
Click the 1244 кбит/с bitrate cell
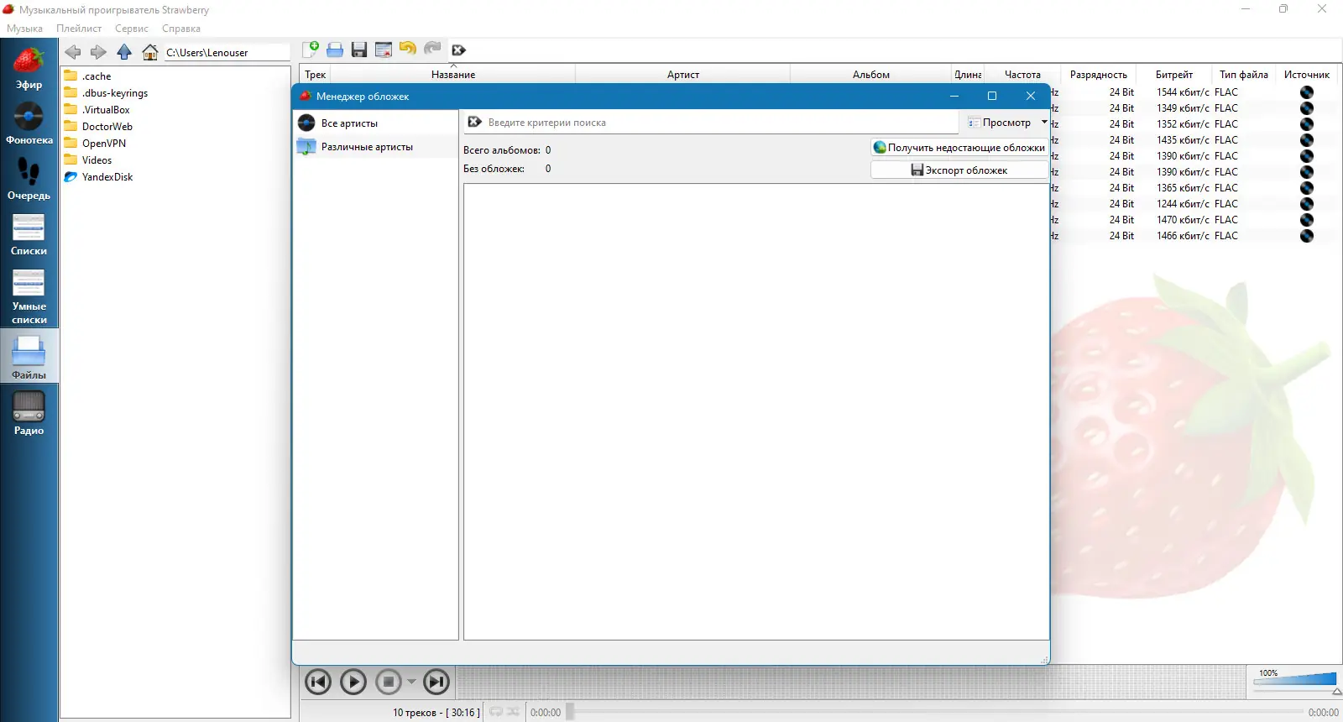1183,204
